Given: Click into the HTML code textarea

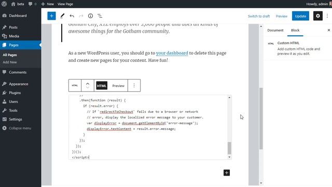Looking at the screenshot, I should [148, 127].
